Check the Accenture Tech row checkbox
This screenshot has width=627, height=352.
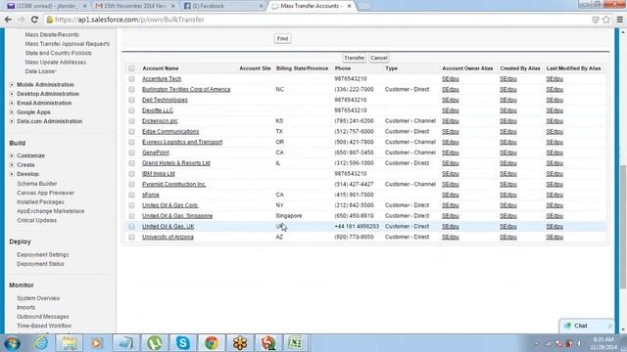[x=131, y=79]
